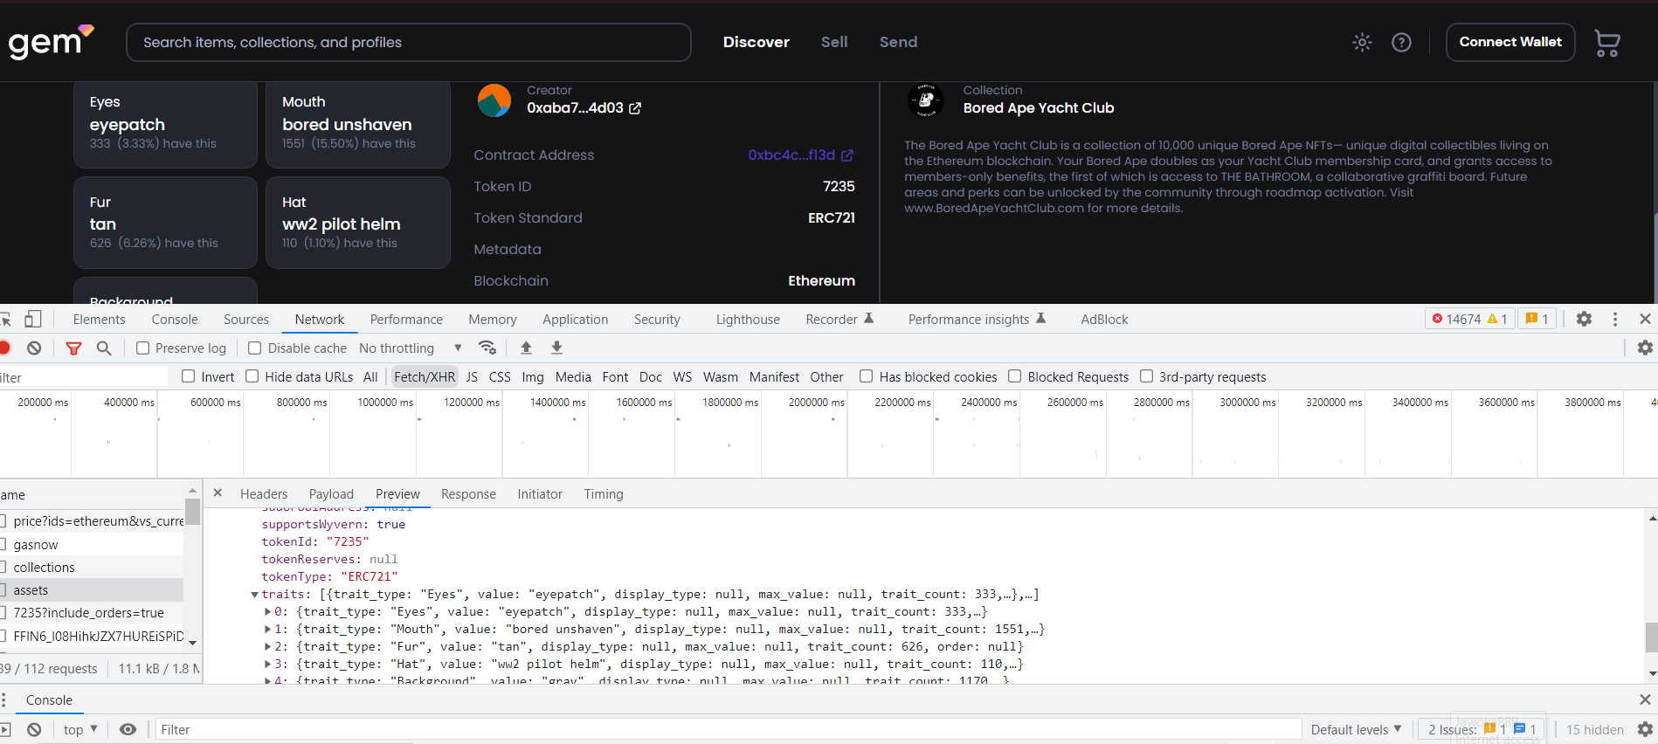The height and width of the screenshot is (744, 1658).
Task: Open network panel settings gear
Action: point(1645,348)
